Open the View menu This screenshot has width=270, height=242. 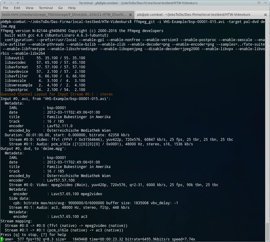point(30,8)
